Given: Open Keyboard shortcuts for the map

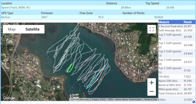Looking at the screenshot, I should tap(79, 99).
